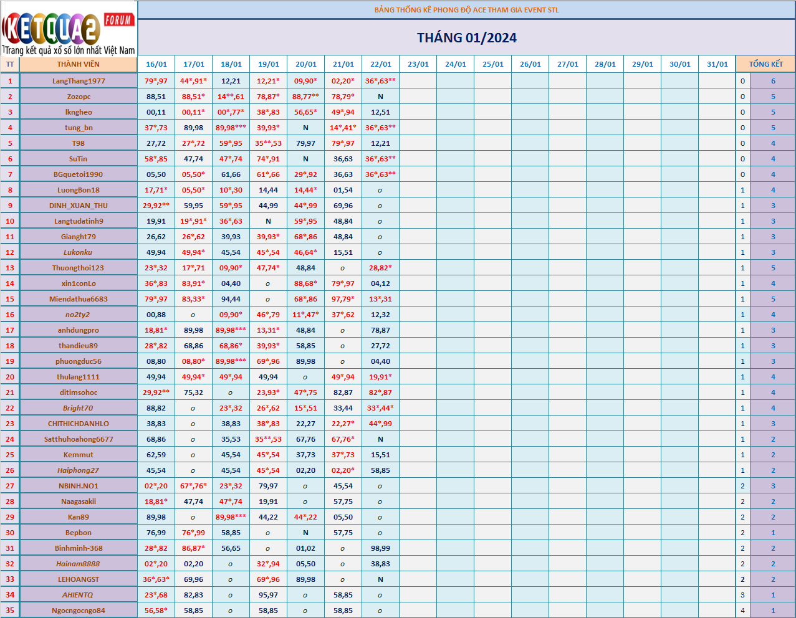Select the 'THÁNG 01/2024' title cell
The height and width of the screenshot is (618, 796).
[x=467, y=38]
